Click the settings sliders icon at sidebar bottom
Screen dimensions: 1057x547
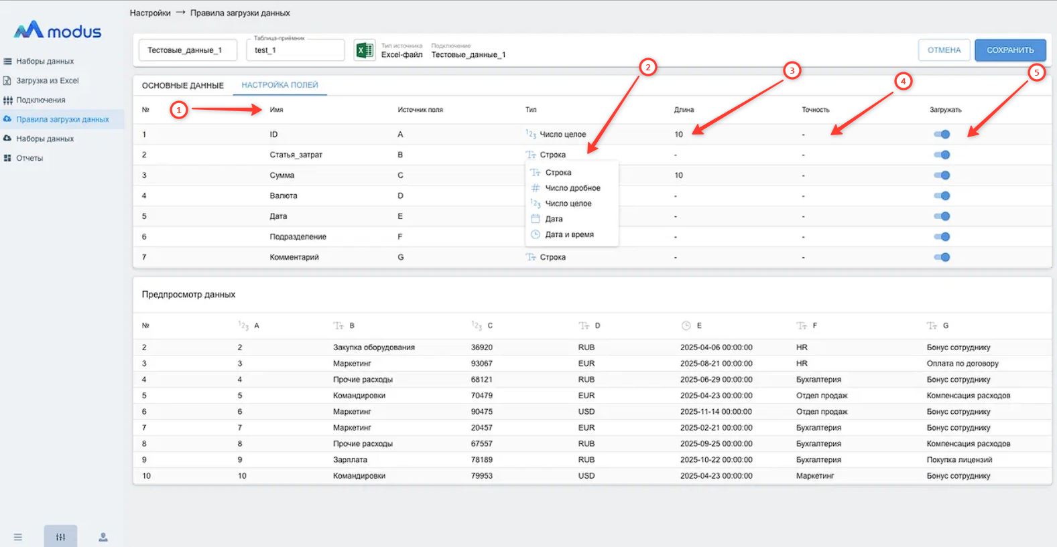click(60, 537)
